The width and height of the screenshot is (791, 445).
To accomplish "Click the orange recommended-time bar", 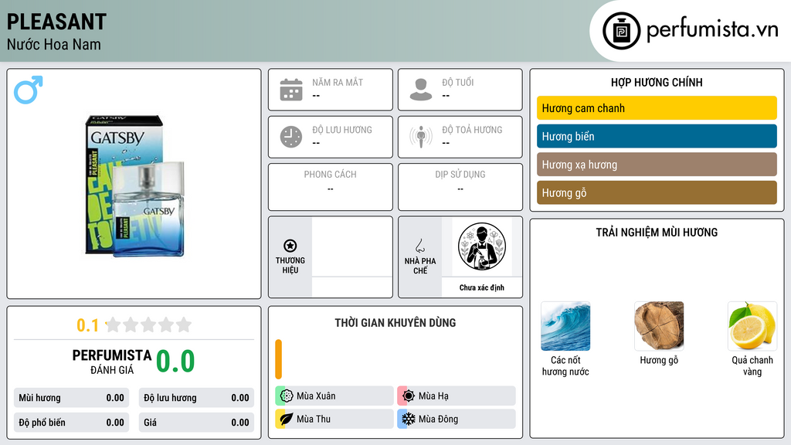I will coord(278,359).
